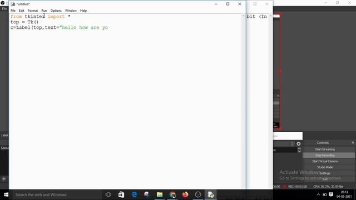Maximize the IDLE untitled editor window
This screenshot has height=200, width=356.
tap(228, 4)
